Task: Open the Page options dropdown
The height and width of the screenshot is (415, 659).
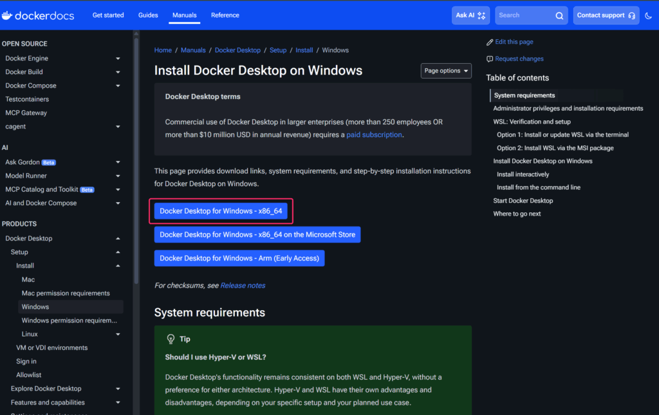Action: pos(446,71)
